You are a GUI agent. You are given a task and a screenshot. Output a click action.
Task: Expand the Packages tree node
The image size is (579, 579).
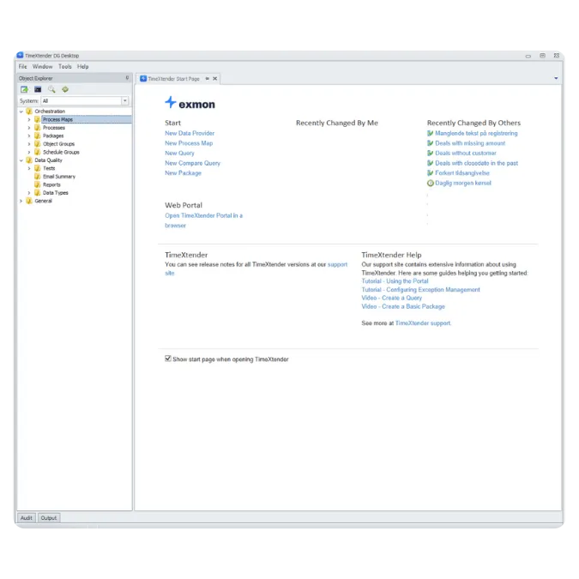point(29,136)
